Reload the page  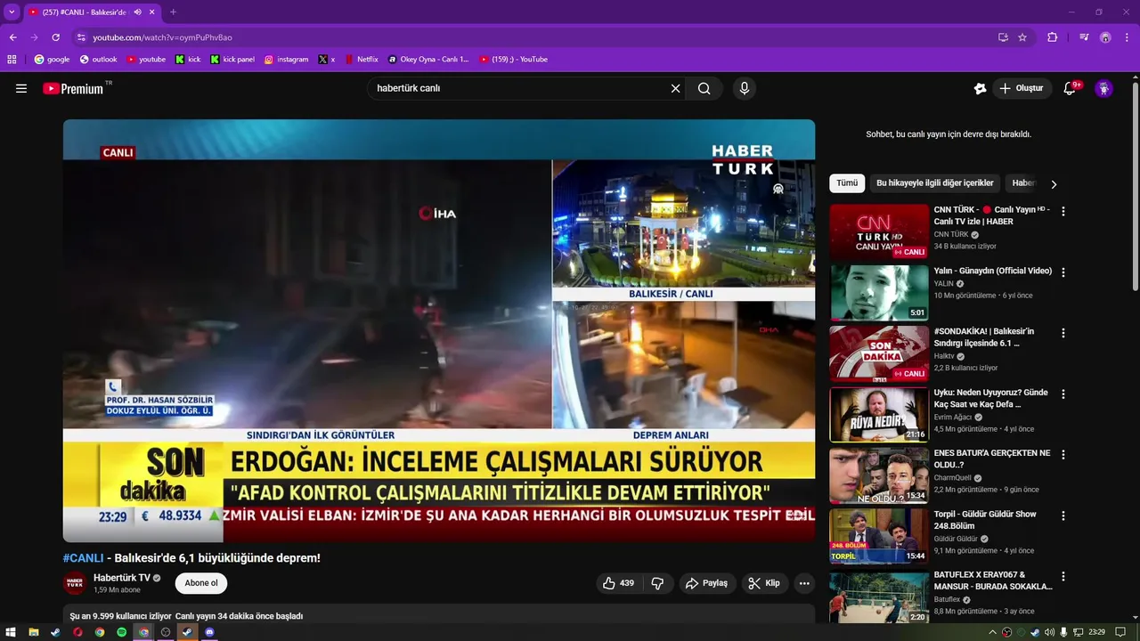pyautogui.click(x=55, y=37)
